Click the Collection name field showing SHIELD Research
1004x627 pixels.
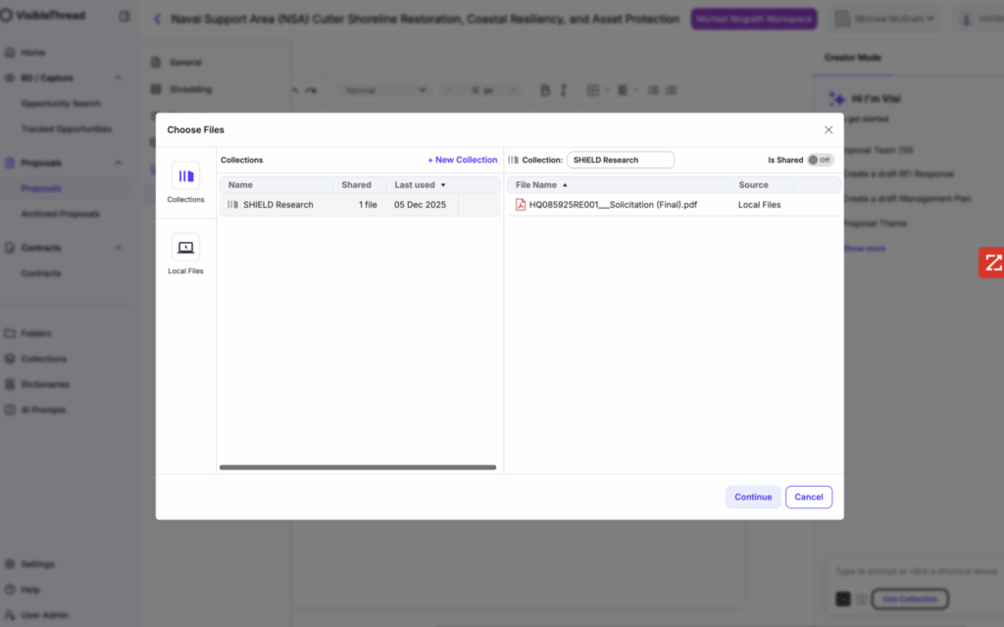620,160
